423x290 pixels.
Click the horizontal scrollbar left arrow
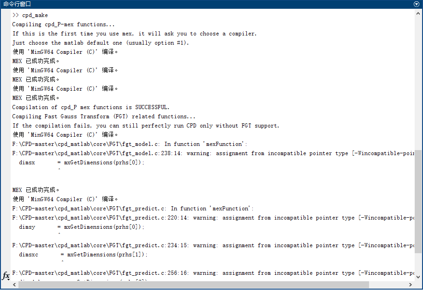[14, 284]
